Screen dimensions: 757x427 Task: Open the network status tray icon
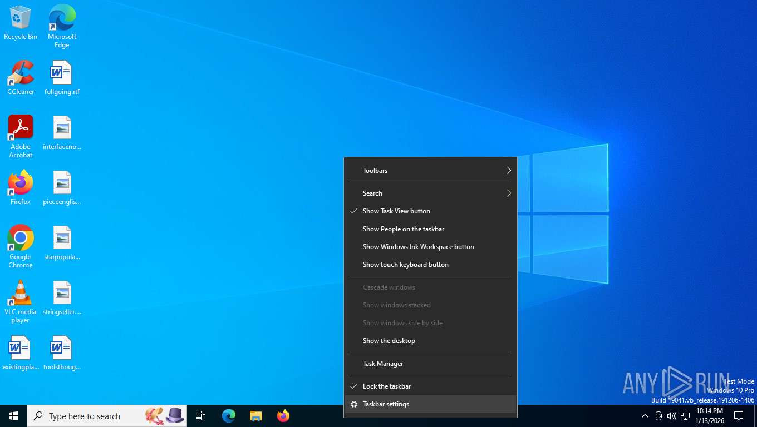click(x=685, y=416)
